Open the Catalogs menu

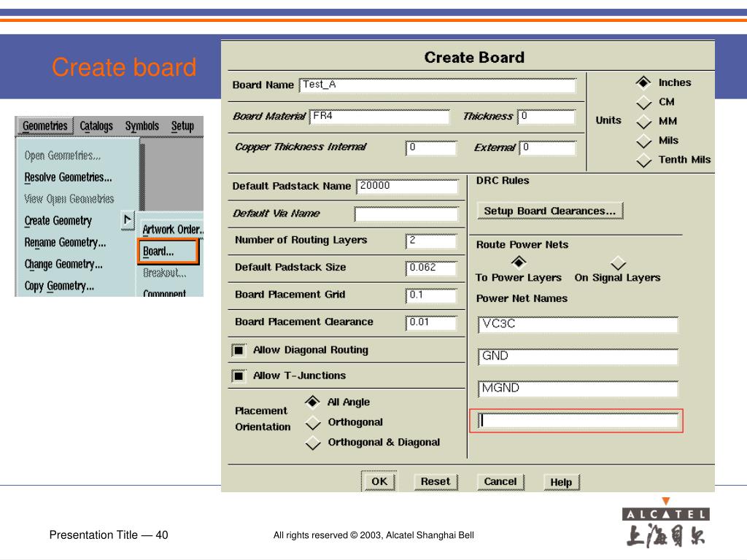96,125
